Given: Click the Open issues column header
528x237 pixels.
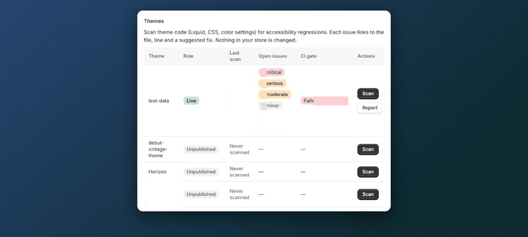Looking at the screenshot, I should (273, 56).
